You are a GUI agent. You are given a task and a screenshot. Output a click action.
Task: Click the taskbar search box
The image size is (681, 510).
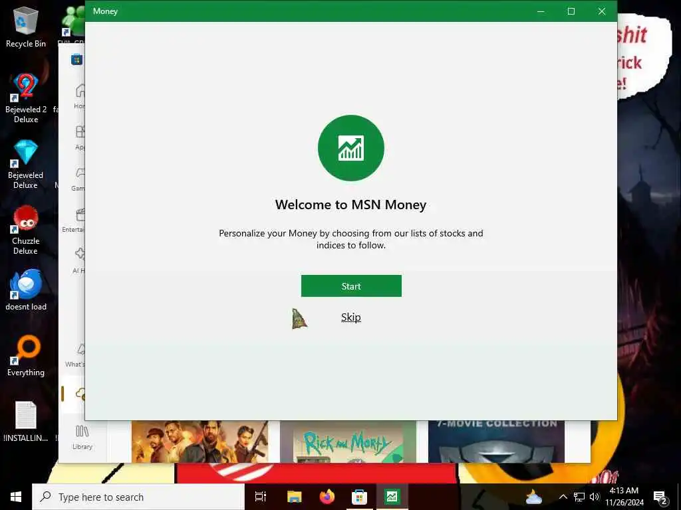click(138, 497)
